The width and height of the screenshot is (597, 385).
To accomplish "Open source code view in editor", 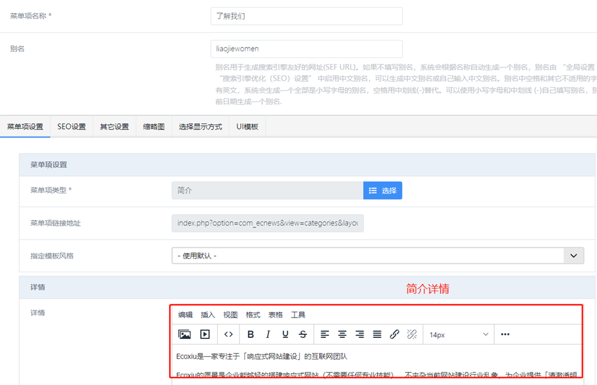I will [x=228, y=334].
